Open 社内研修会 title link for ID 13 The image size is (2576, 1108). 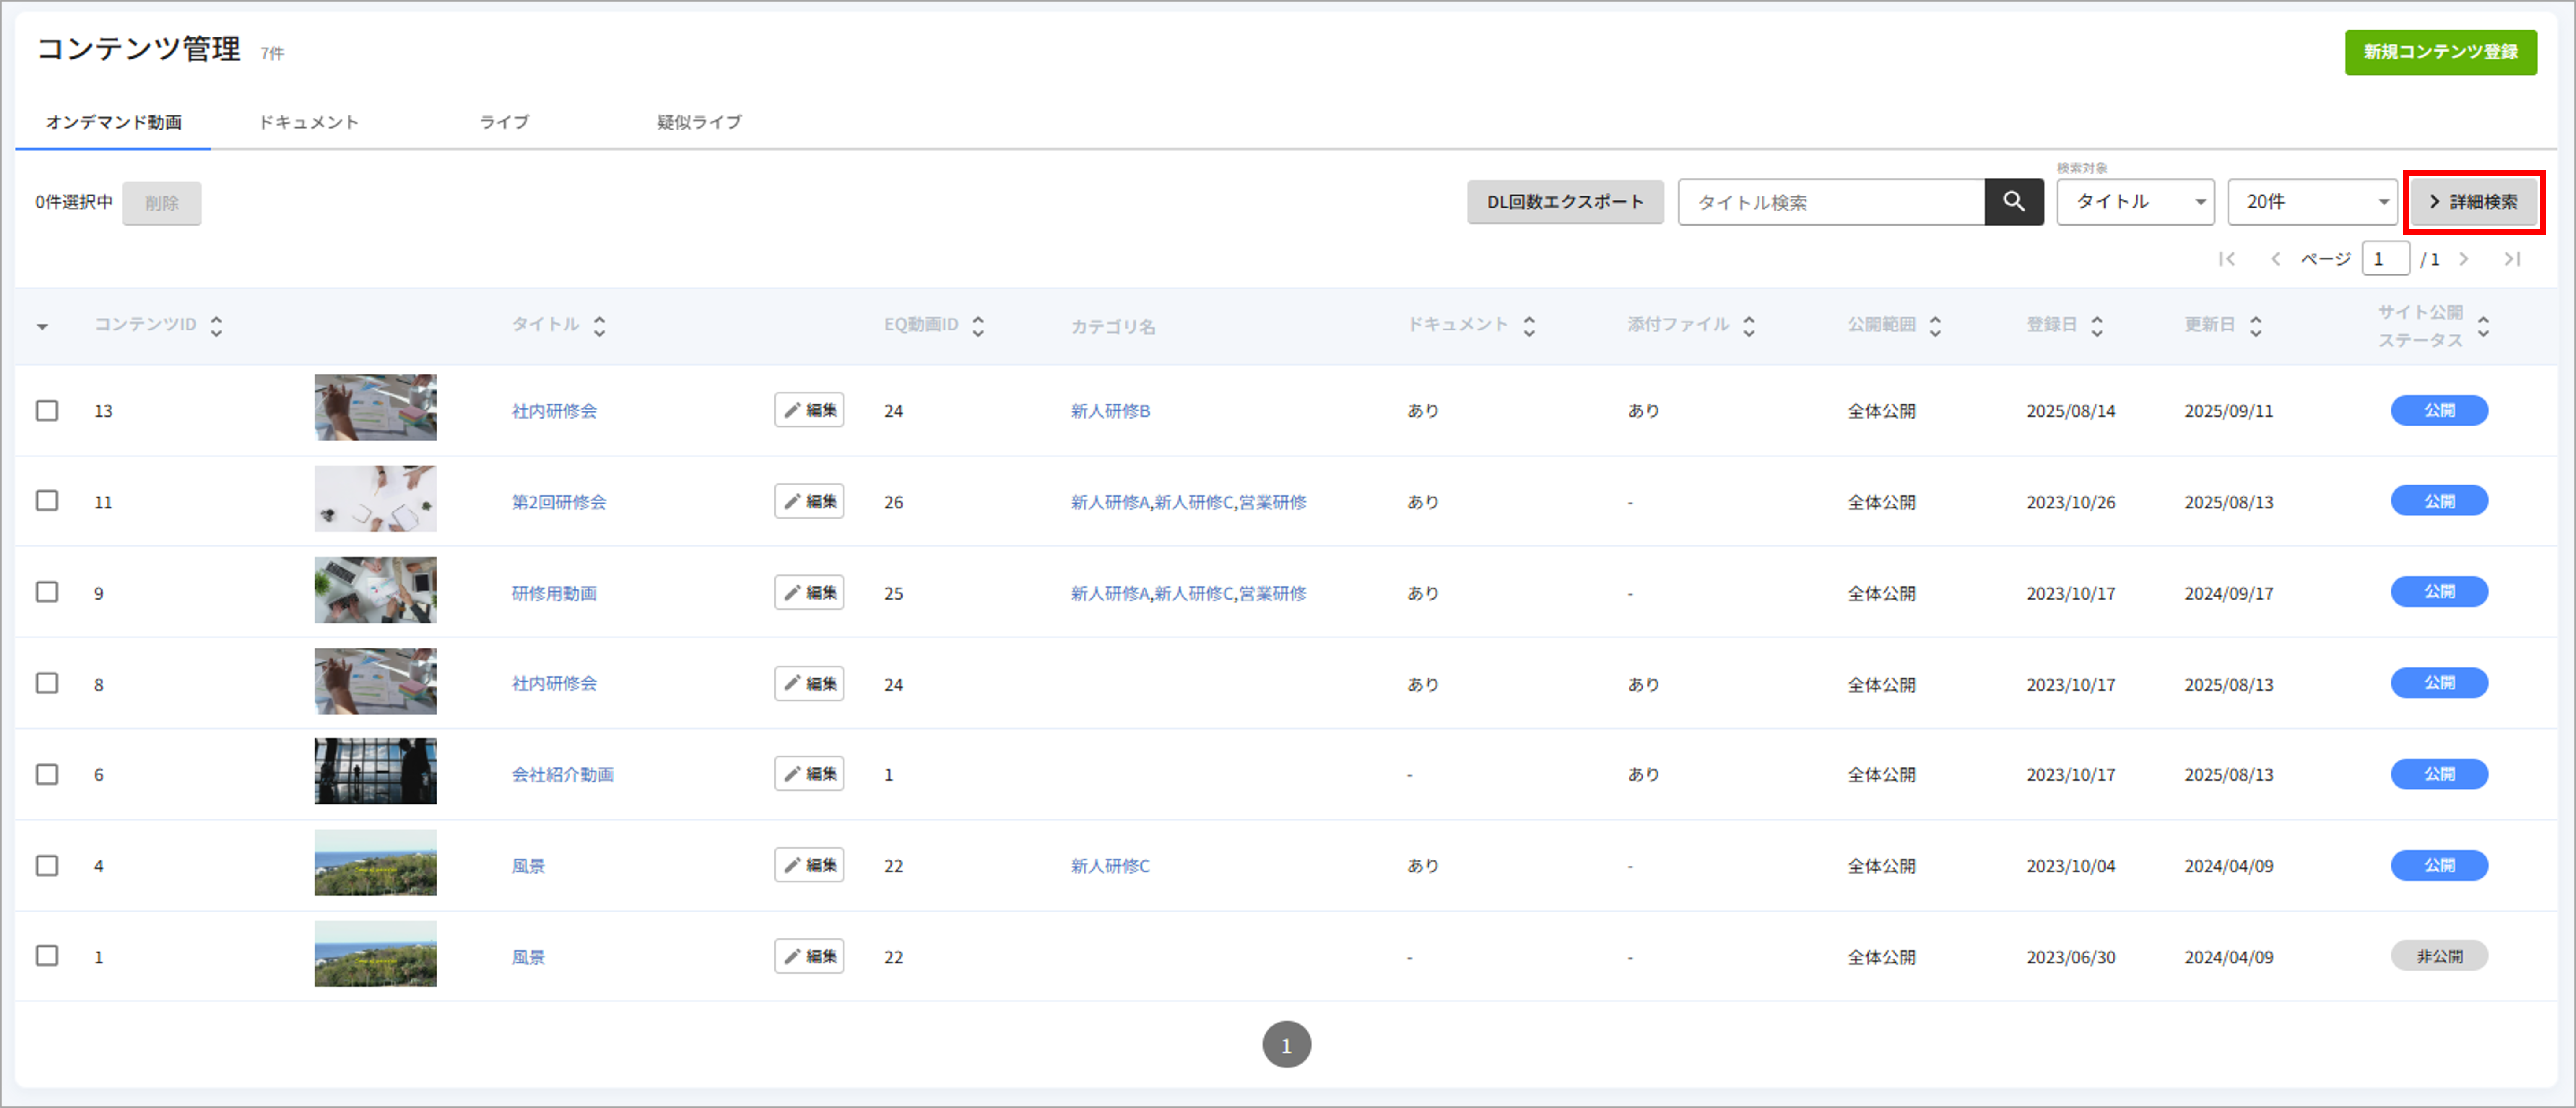pos(554,411)
